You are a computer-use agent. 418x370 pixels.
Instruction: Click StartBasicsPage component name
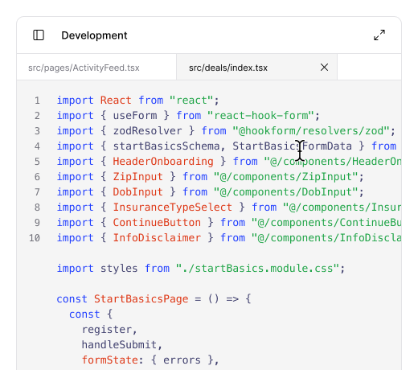pos(141,299)
